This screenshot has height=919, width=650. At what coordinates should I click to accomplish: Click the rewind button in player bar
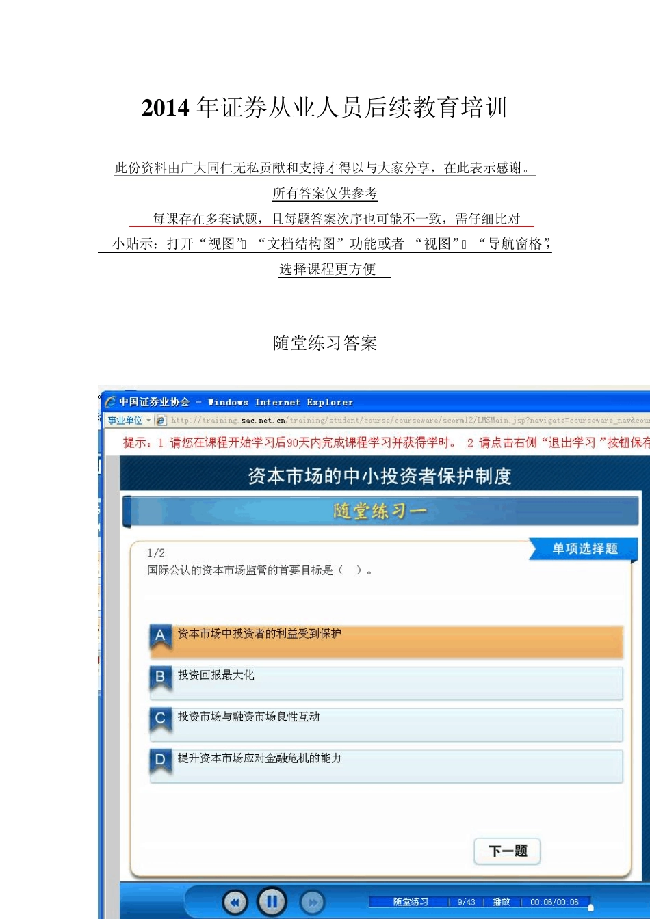pos(235,903)
